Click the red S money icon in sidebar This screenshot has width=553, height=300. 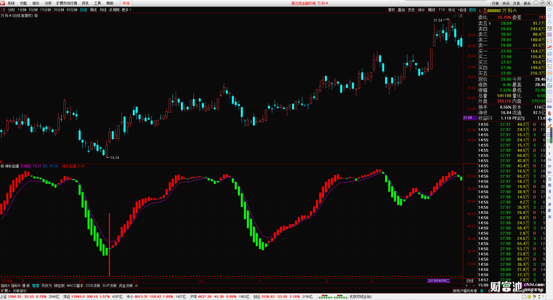[x=550, y=113]
